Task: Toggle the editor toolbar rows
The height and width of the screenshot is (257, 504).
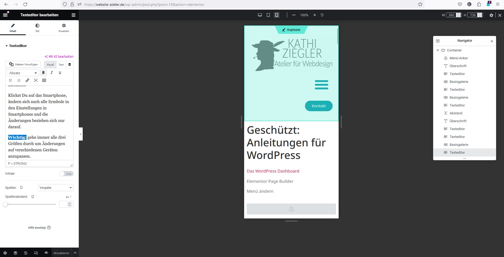Action: coord(44,80)
